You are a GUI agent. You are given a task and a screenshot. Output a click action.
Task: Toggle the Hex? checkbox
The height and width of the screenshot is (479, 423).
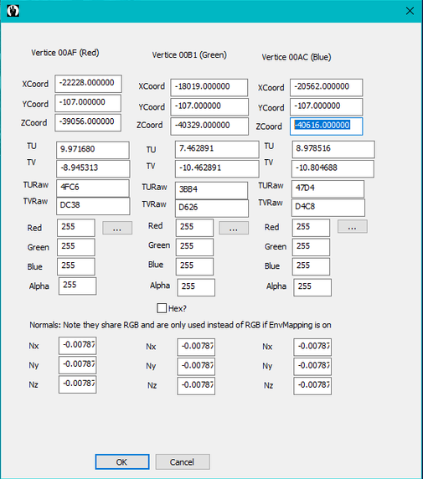click(162, 308)
